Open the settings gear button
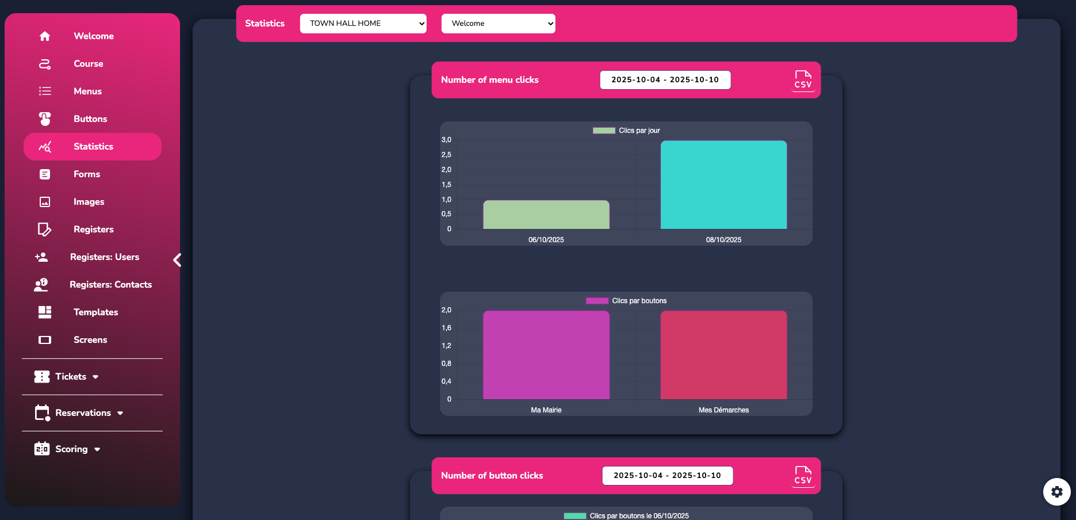The image size is (1076, 520). coord(1056,492)
